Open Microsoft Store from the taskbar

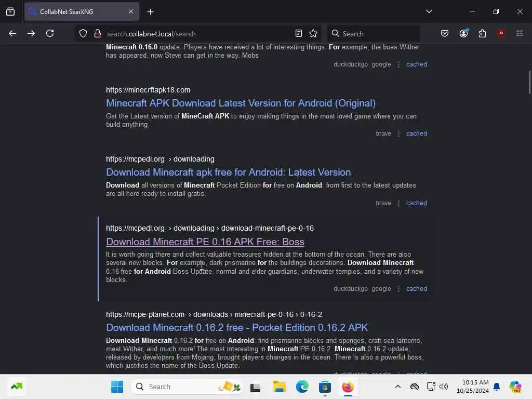point(325,387)
